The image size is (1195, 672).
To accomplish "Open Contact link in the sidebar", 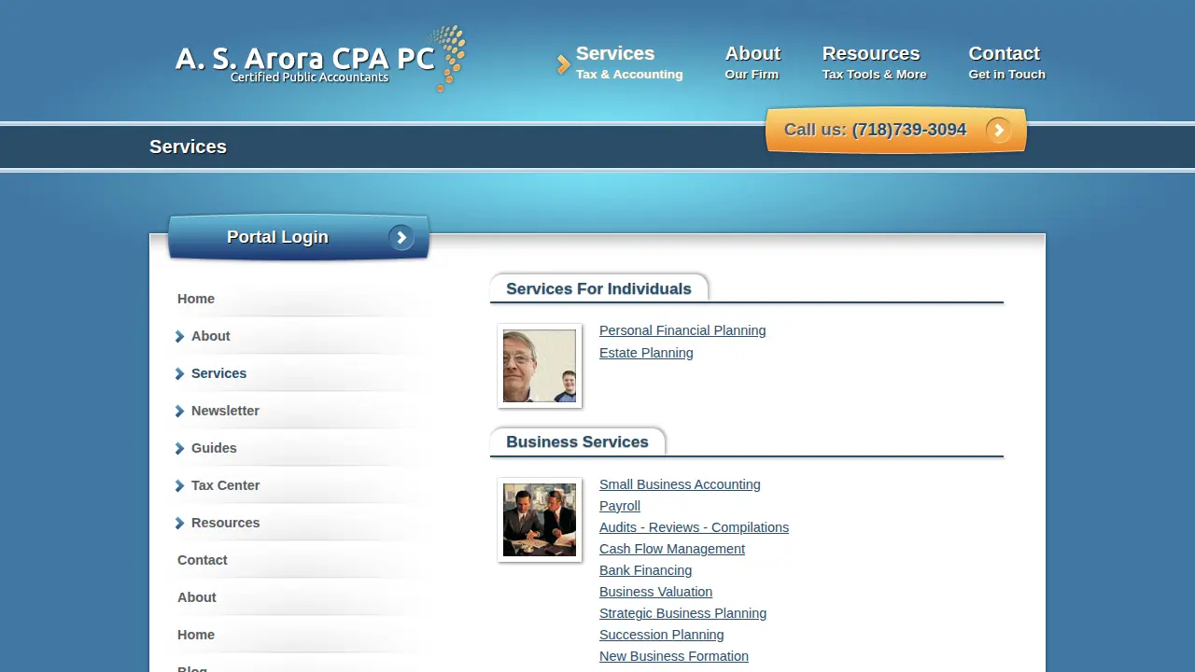I will click(x=203, y=560).
